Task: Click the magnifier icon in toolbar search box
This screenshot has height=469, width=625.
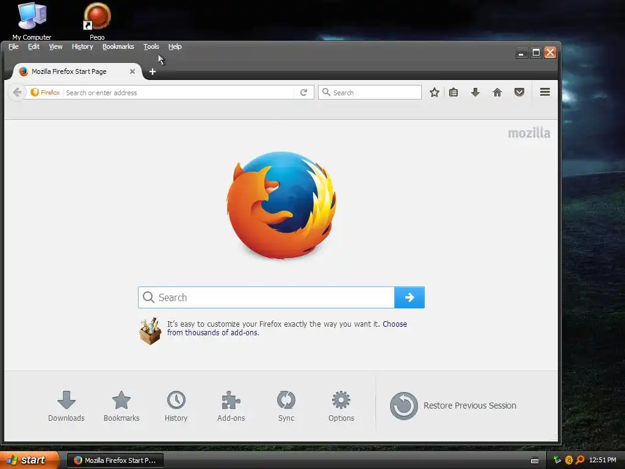Action: click(x=326, y=92)
